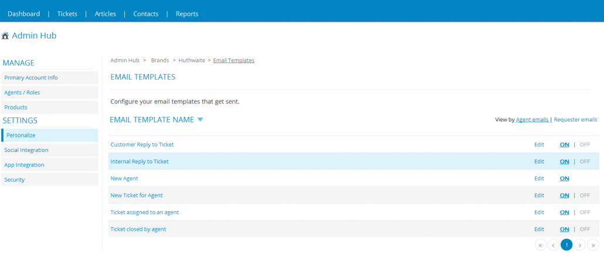This screenshot has width=604, height=273.
Task: Turn OFF Ticket assigned to an agent
Action: [585, 212]
